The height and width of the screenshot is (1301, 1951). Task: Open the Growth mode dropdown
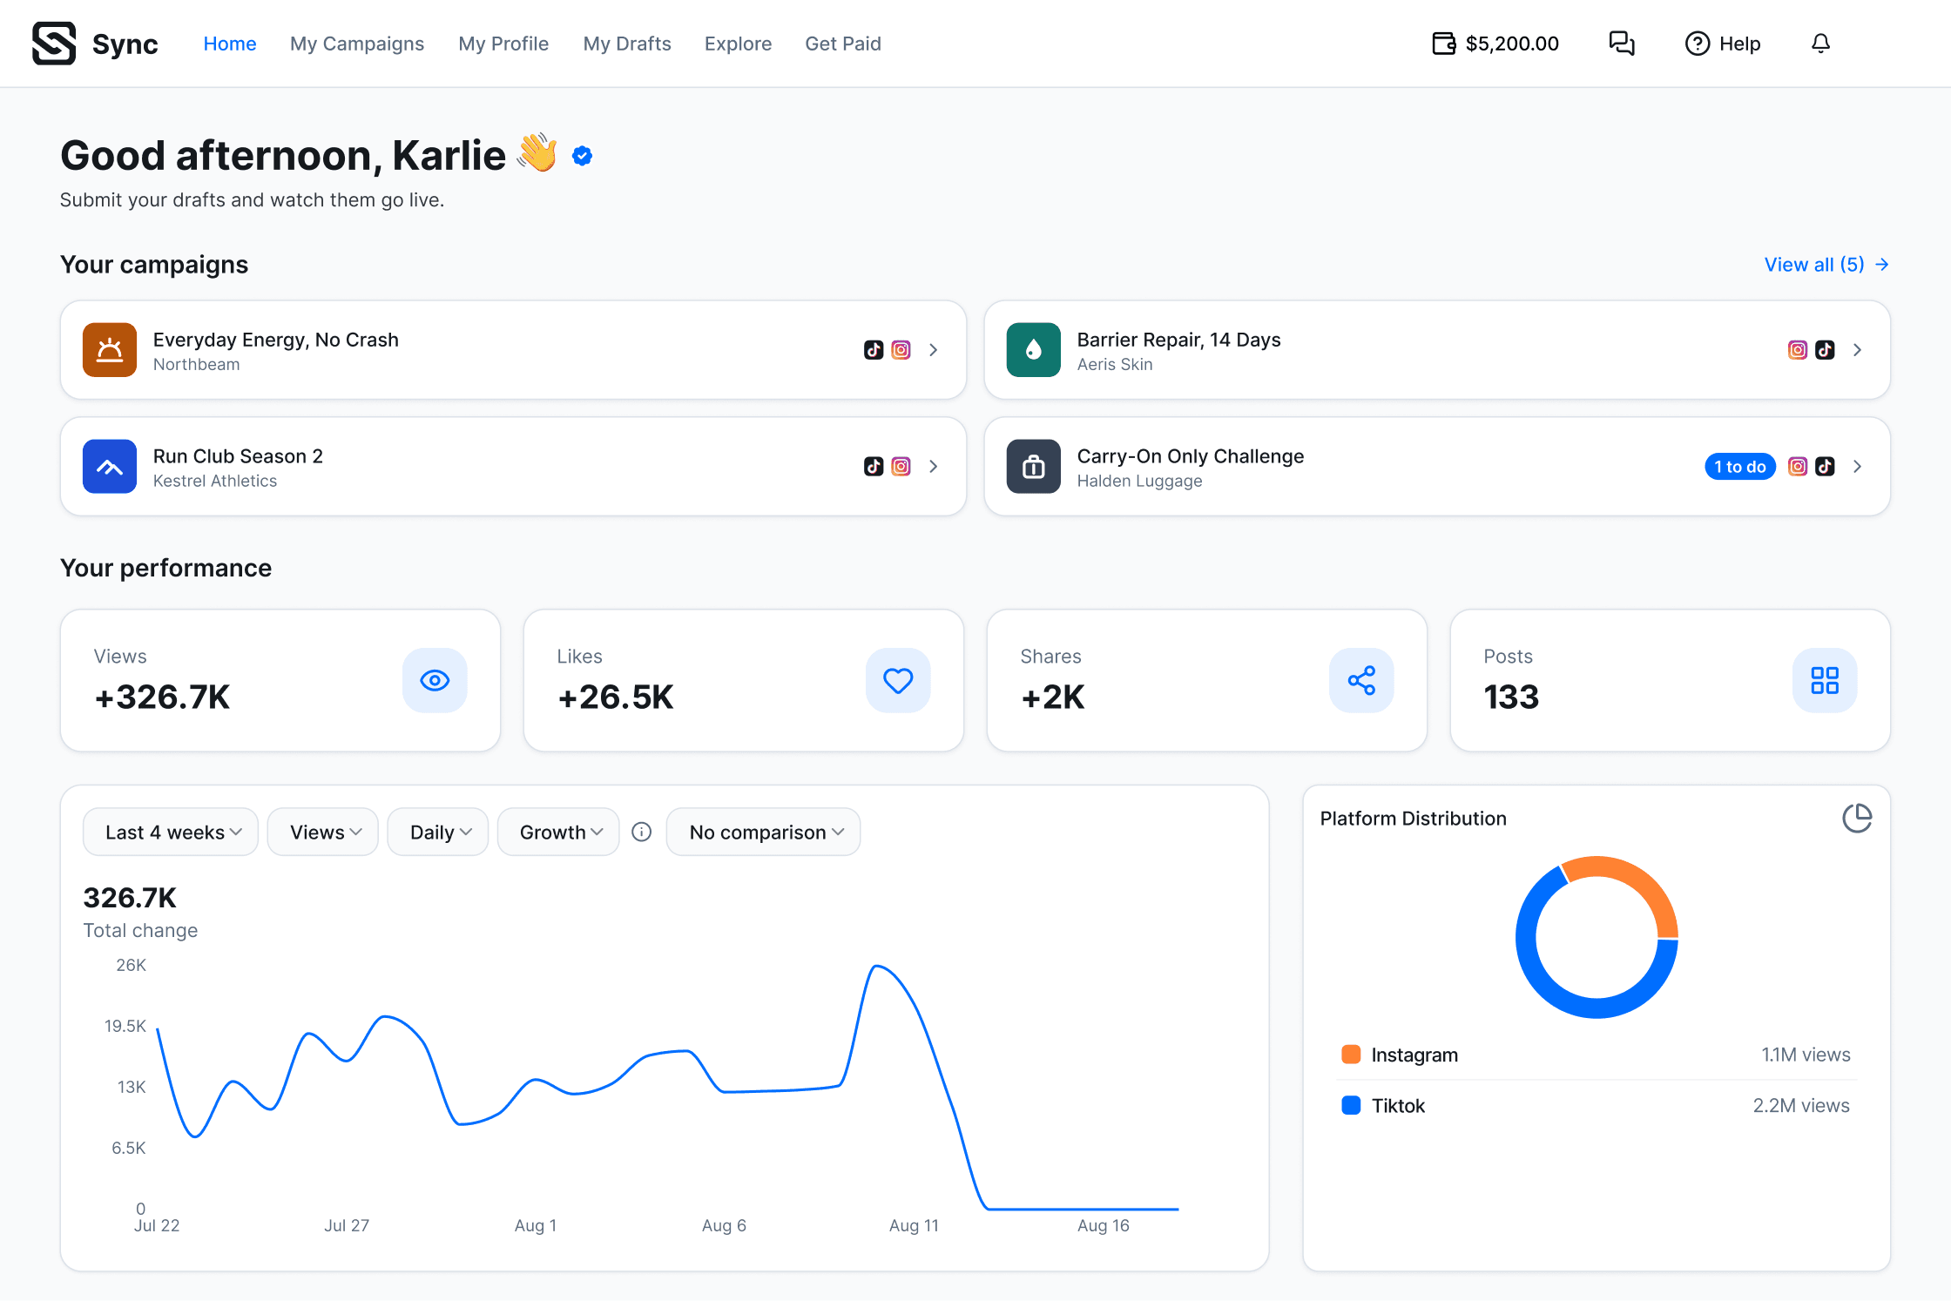(558, 832)
